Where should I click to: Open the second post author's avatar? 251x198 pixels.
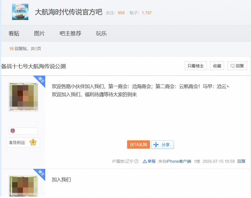(x=23, y=186)
